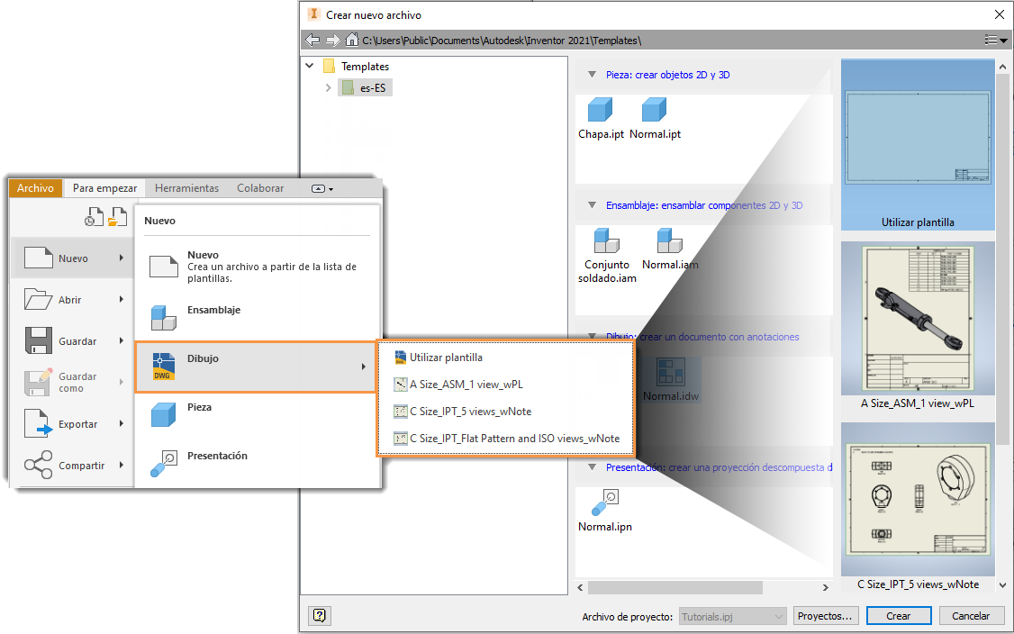Viewport: 1014px width, 634px height.
Task: Open the Archivo de proyecto dropdown
Action: [732, 617]
